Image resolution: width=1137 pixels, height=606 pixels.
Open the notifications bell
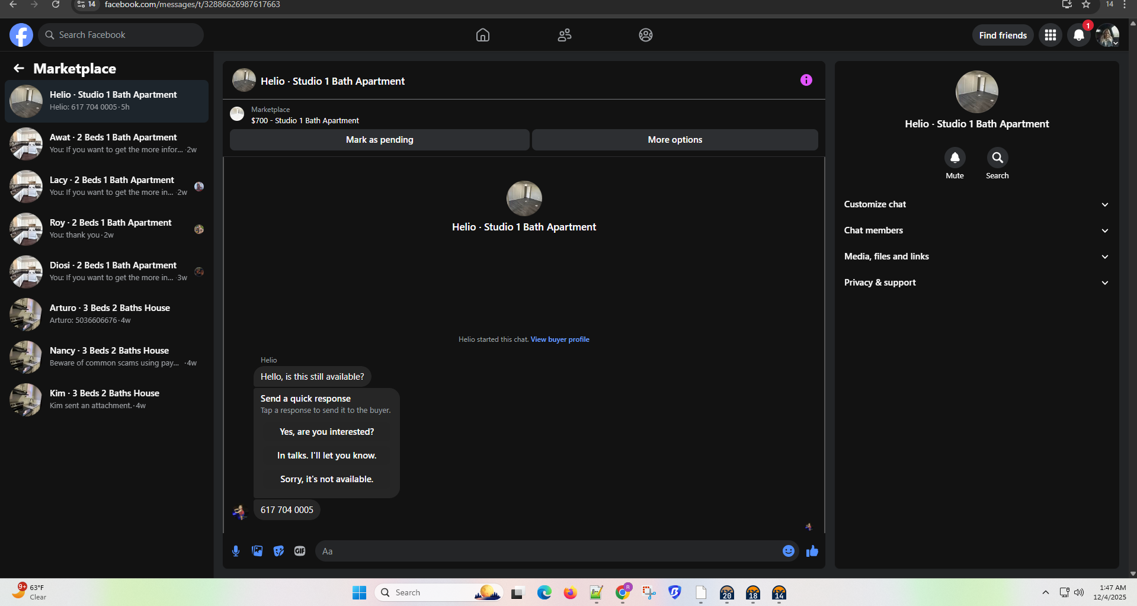pyautogui.click(x=1079, y=35)
